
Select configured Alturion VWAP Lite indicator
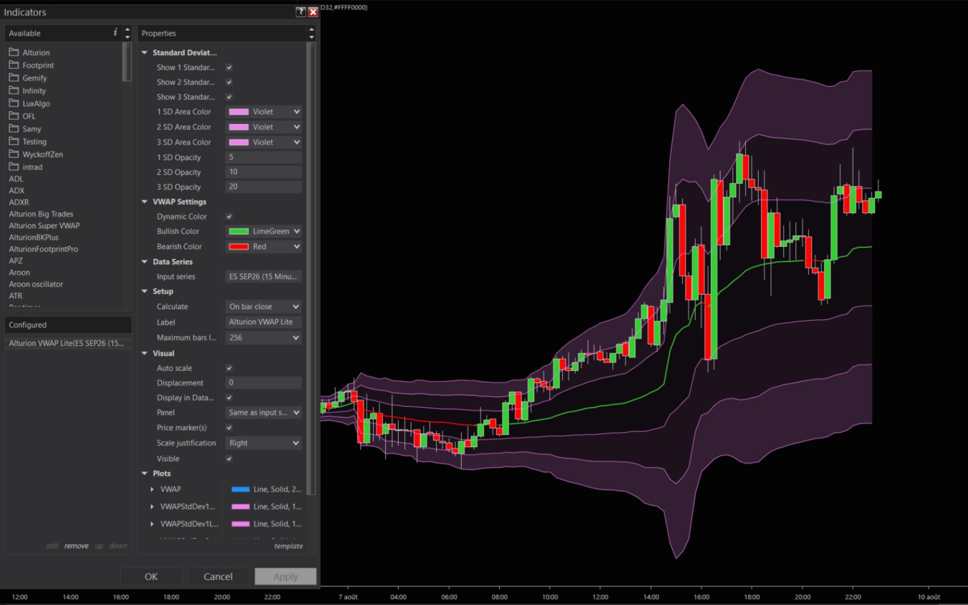click(68, 343)
